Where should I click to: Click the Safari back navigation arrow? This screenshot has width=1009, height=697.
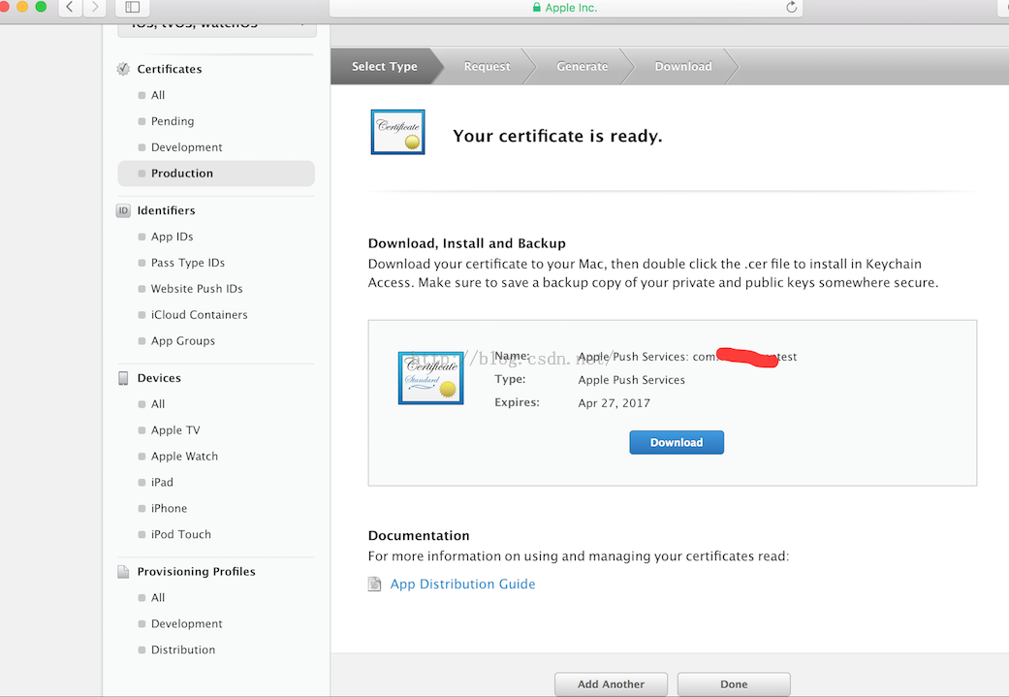pos(70,8)
